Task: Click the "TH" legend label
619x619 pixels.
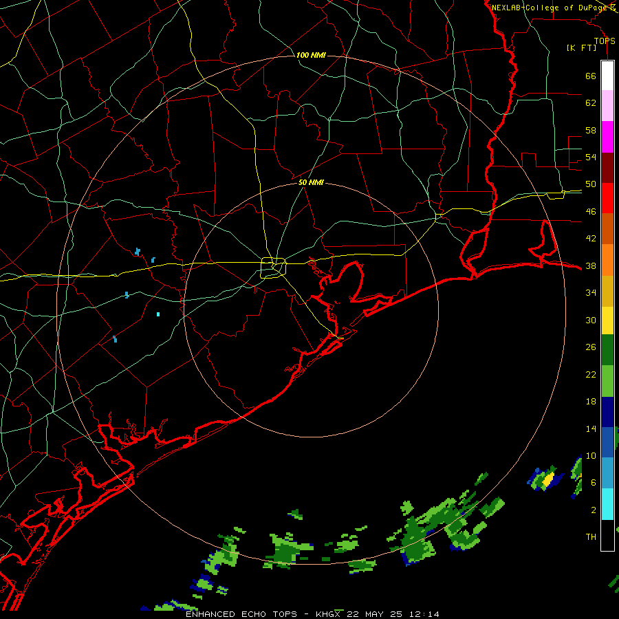Action: tap(591, 537)
